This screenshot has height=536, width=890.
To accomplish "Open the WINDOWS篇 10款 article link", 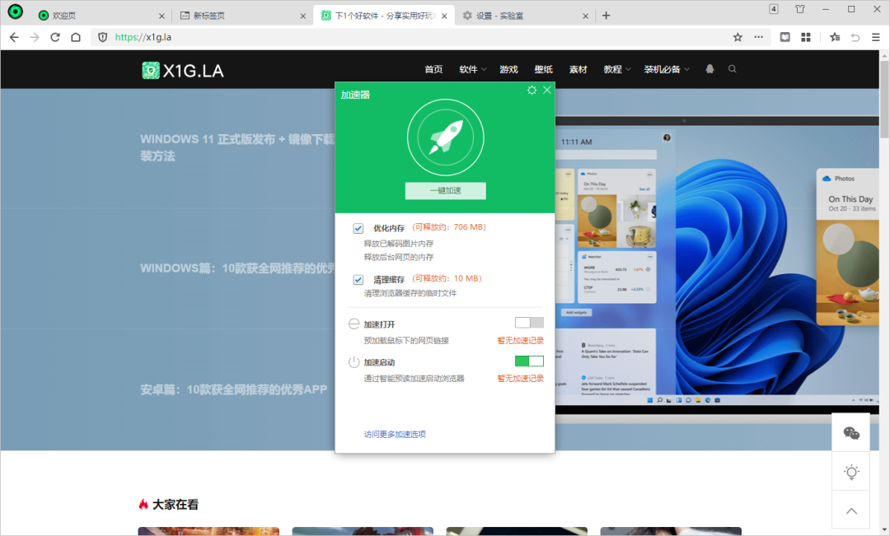I will (x=237, y=268).
